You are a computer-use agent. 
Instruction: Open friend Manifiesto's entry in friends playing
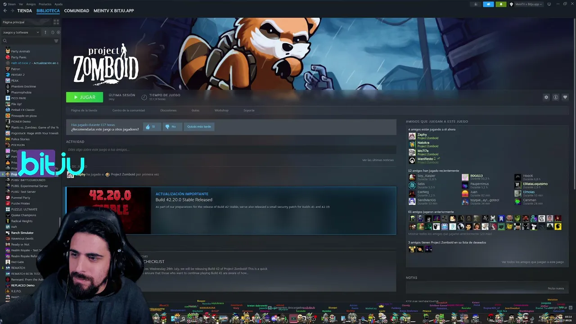(x=423, y=160)
